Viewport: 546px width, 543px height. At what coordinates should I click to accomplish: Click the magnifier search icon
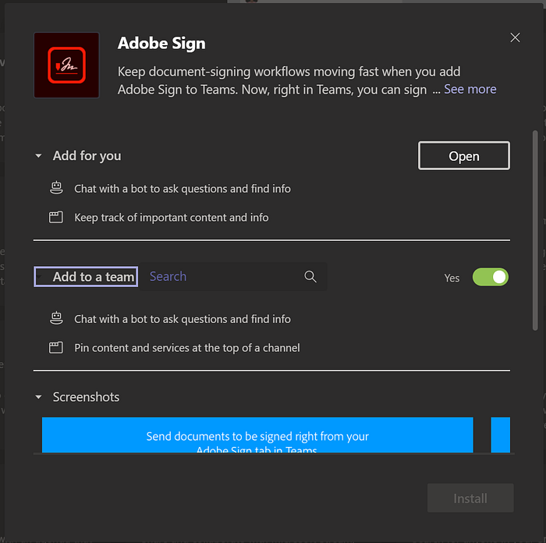click(310, 276)
